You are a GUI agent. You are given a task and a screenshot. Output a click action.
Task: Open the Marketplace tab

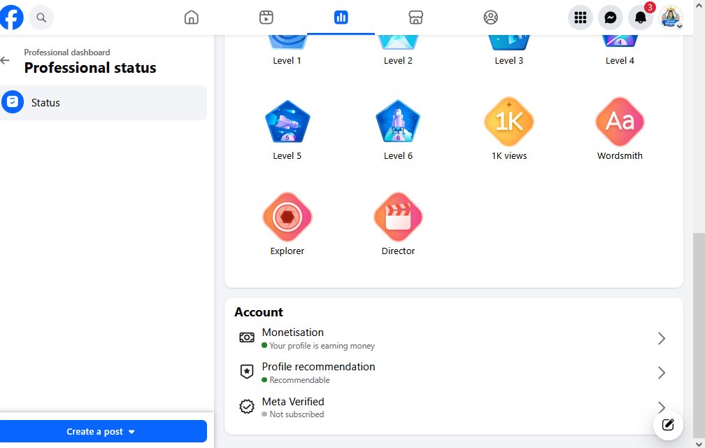[416, 17]
